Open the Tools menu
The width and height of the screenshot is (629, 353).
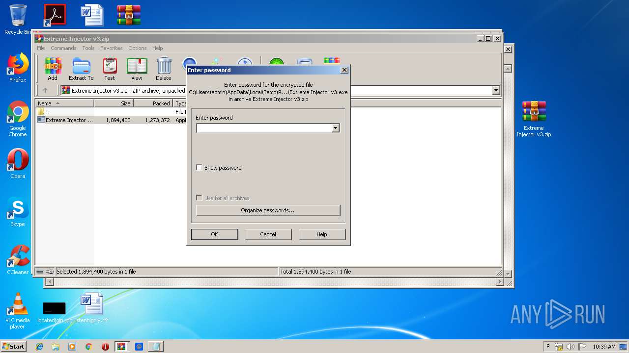[88, 48]
